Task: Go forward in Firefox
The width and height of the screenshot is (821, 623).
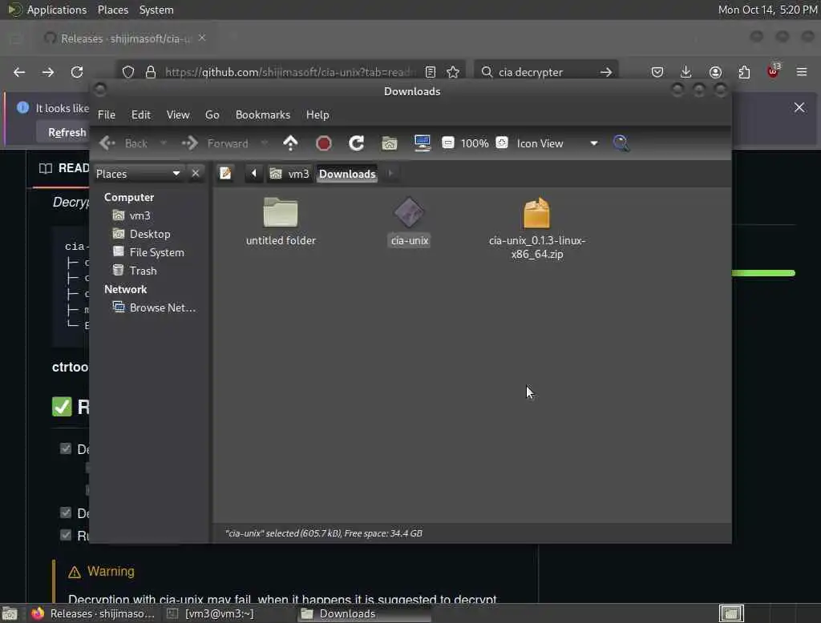Action: click(x=48, y=71)
